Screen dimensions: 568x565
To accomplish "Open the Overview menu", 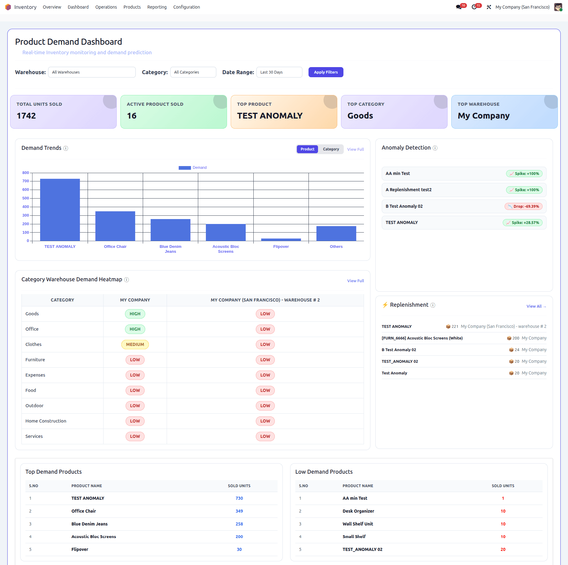I will point(52,7).
